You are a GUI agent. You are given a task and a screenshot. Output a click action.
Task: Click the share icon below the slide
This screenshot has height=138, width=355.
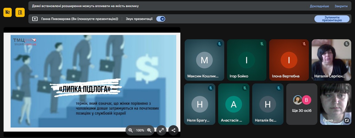[173, 130]
